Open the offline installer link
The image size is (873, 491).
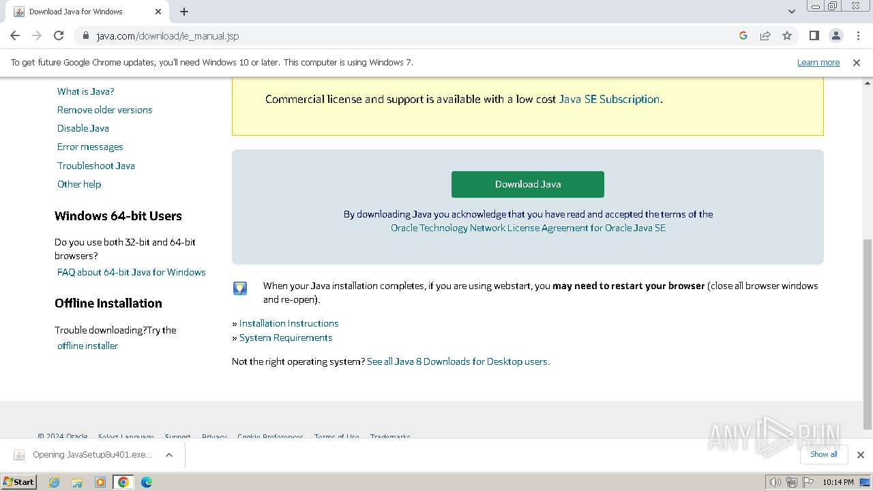tap(88, 346)
